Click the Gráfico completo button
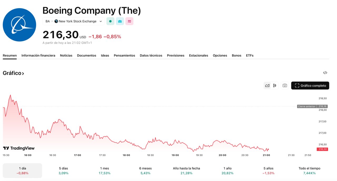Viewport: 337px width, 181px height. [310, 86]
